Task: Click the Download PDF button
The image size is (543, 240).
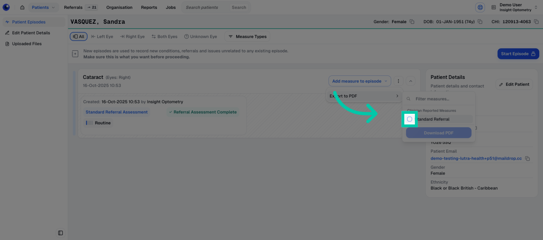Action: 439,133
